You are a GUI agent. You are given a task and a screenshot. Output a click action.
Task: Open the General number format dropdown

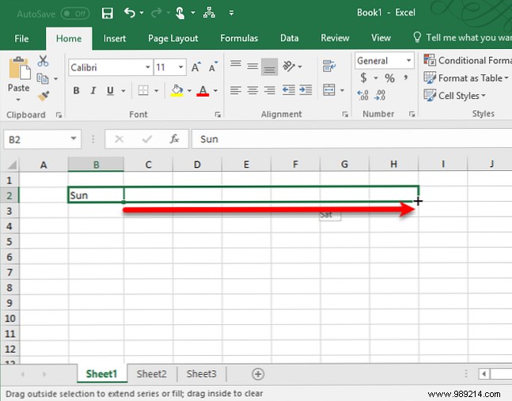409,60
